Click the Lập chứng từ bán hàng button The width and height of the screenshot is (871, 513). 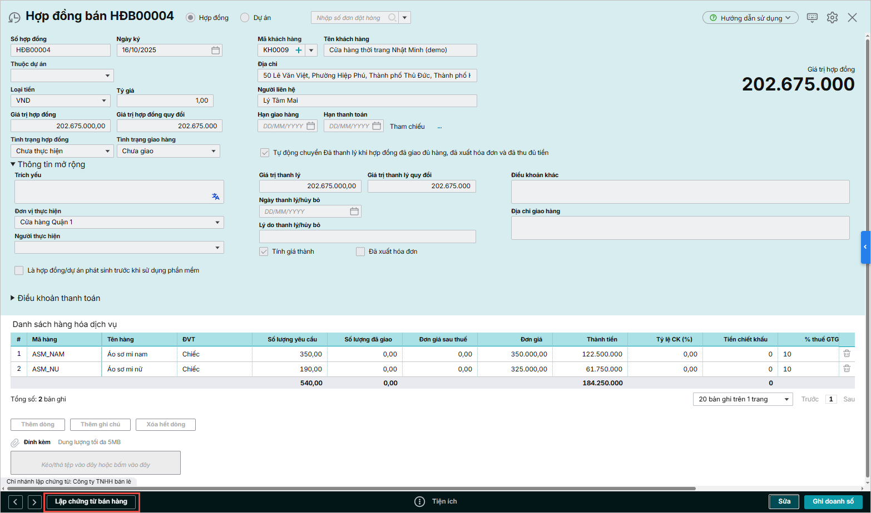[91, 501]
